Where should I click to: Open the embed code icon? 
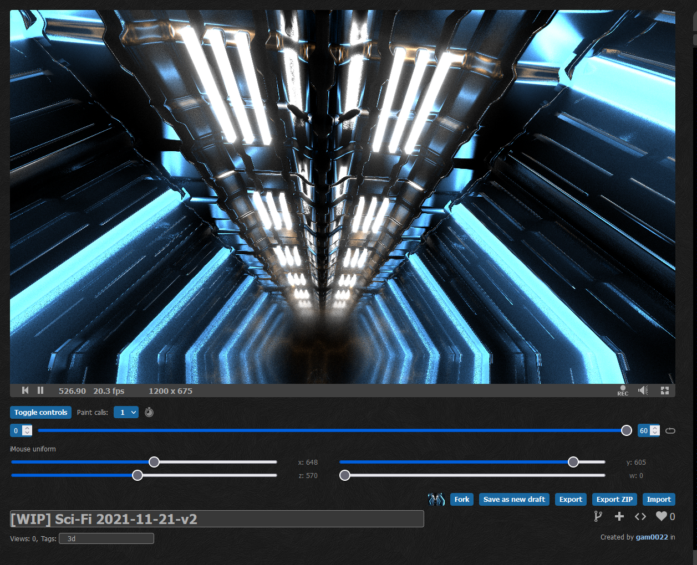(640, 516)
